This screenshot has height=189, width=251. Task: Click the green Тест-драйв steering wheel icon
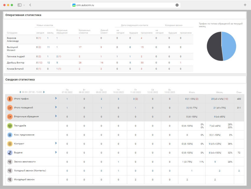coord(9,126)
